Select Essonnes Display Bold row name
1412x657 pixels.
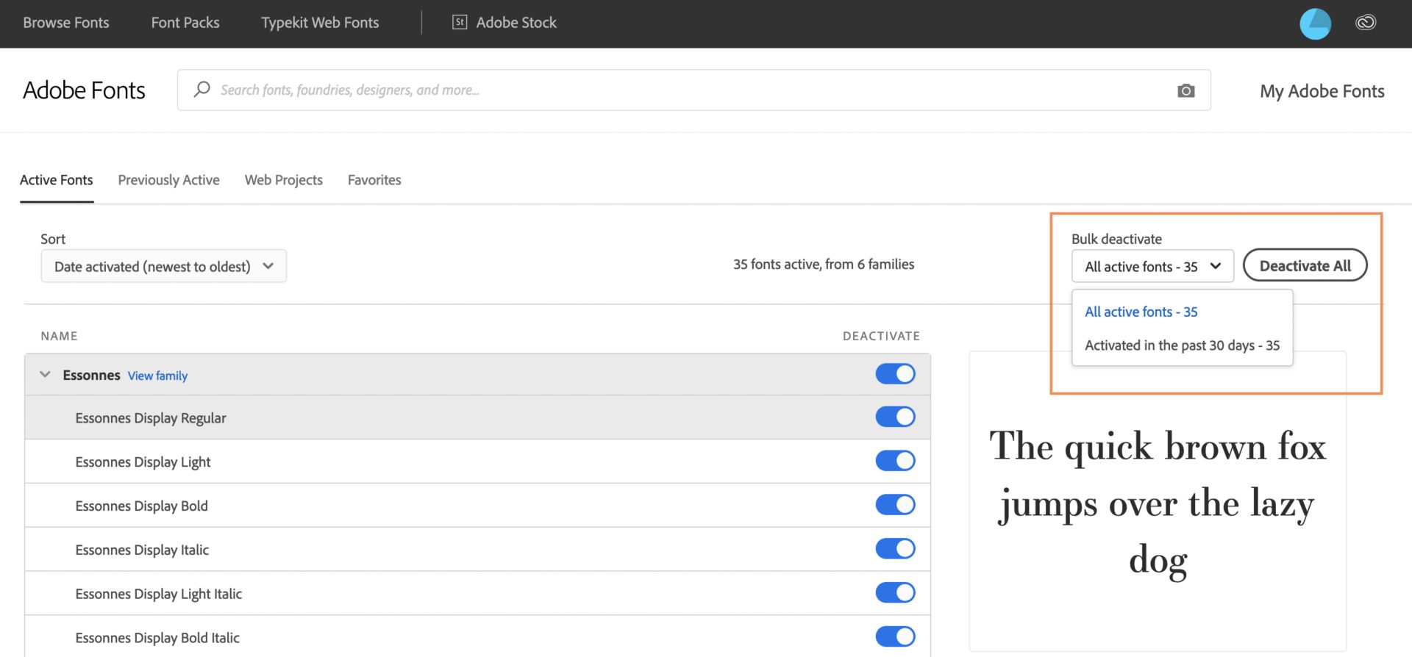pyautogui.click(x=141, y=506)
